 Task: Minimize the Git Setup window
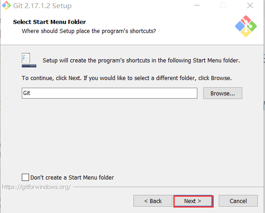(x=197, y=5)
